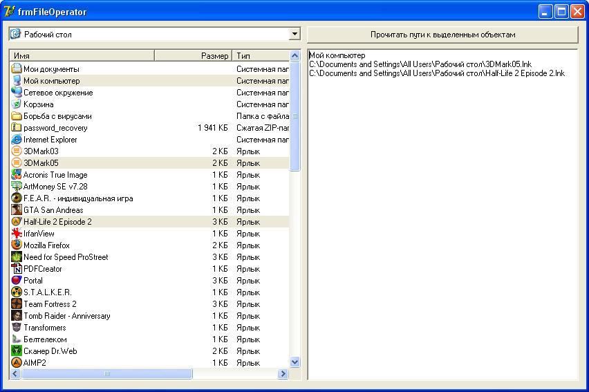Click the Сетевое окружение icon
This screenshot has height=392, width=589.
pyautogui.click(x=17, y=93)
